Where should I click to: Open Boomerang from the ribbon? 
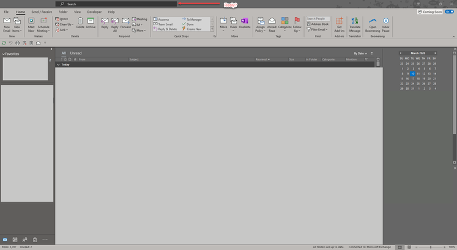[373, 24]
